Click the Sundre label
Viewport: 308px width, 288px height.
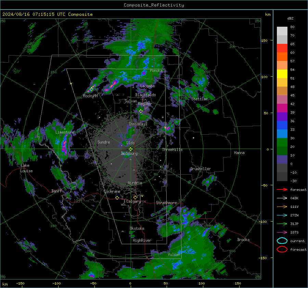point(104,142)
